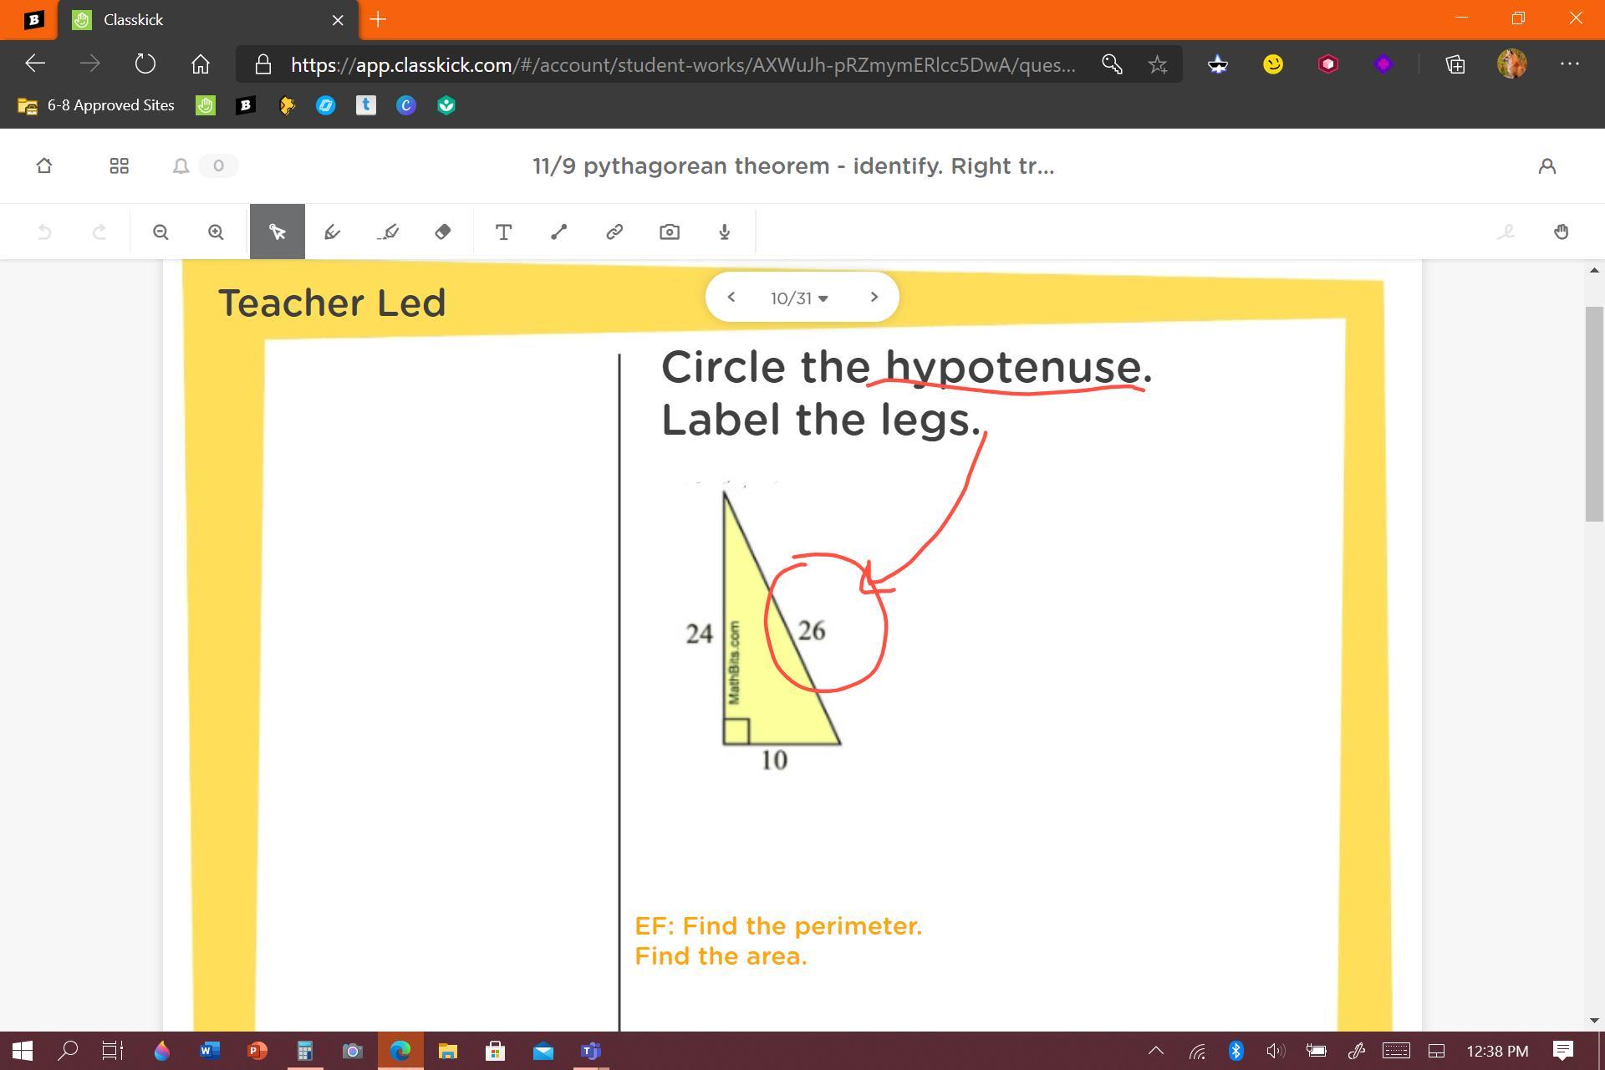The height and width of the screenshot is (1070, 1605).
Task: Zoom in on the canvas
Action: point(216,232)
